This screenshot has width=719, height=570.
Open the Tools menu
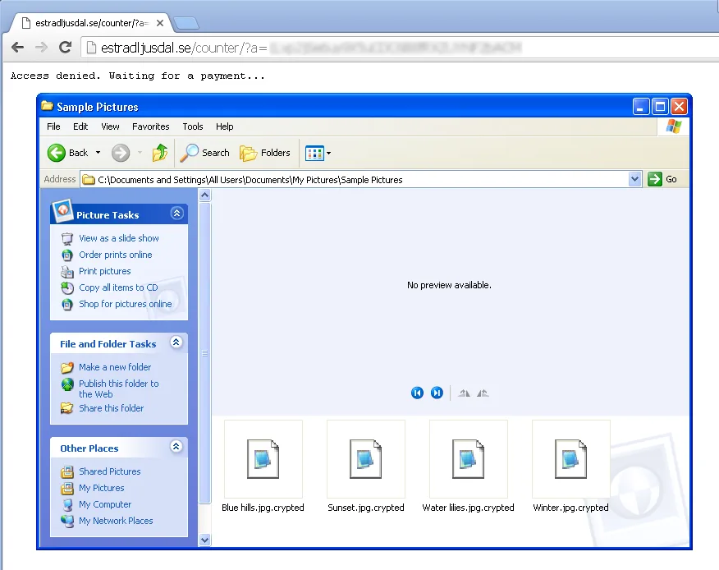tap(193, 126)
